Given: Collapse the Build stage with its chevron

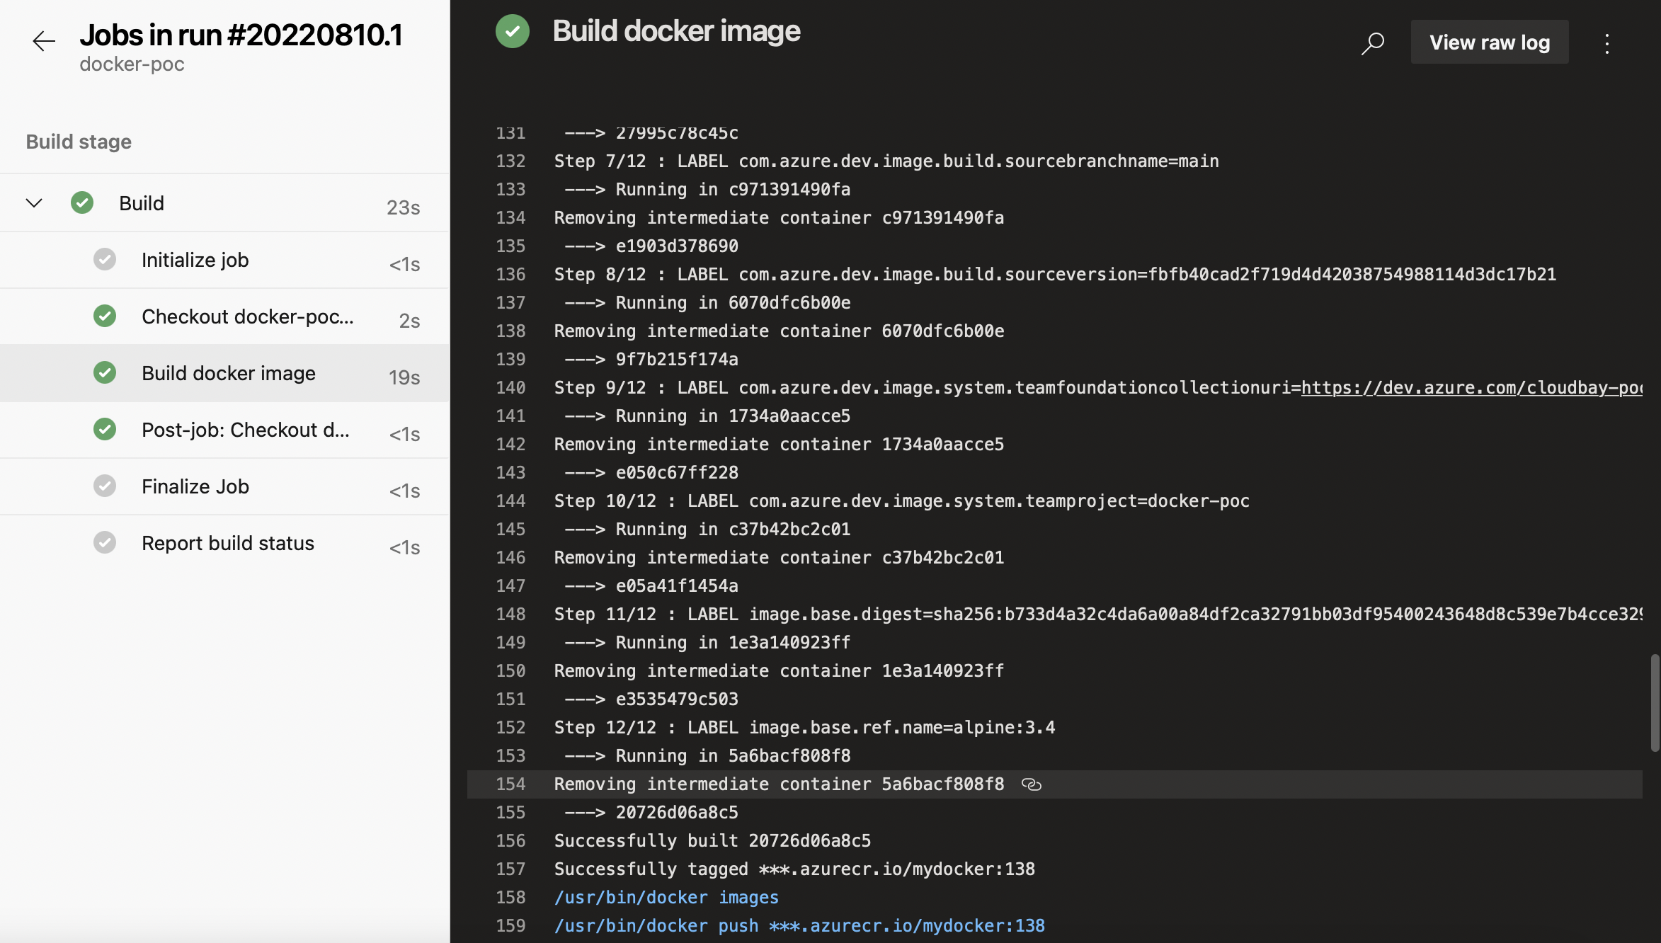Looking at the screenshot, I should (x=33, y=203).
